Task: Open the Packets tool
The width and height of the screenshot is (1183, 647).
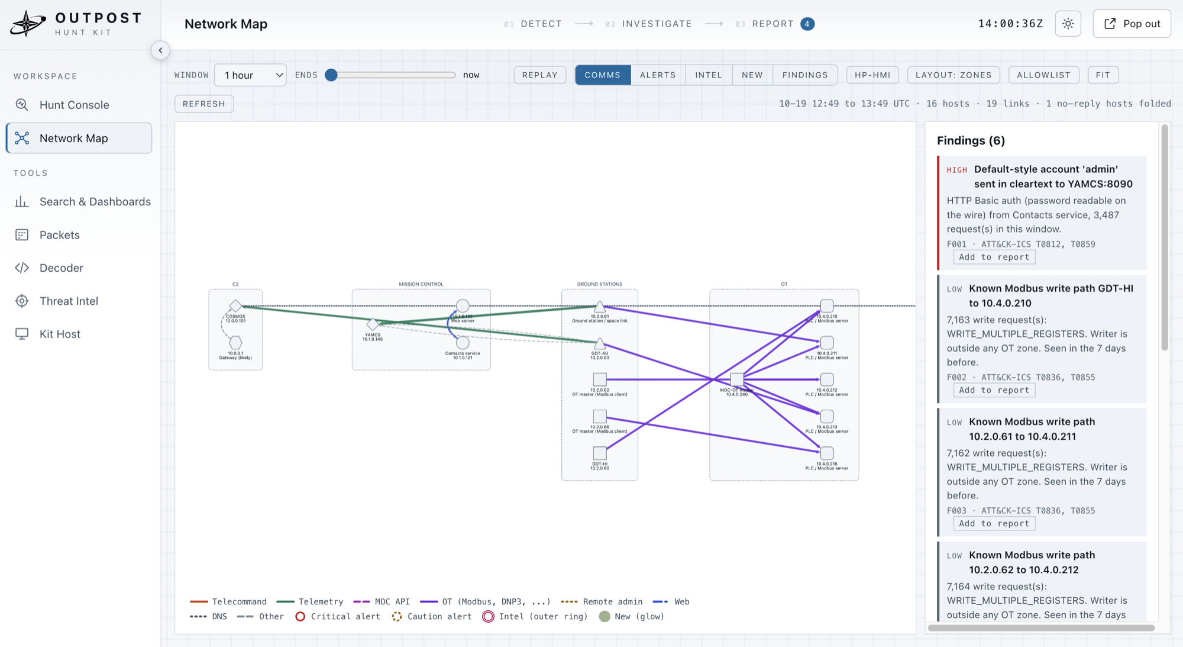Action: 79,235
